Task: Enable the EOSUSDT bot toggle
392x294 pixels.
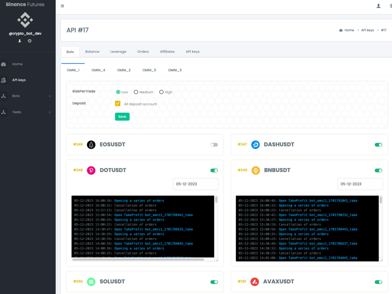Action: click(x=214, y=144)
